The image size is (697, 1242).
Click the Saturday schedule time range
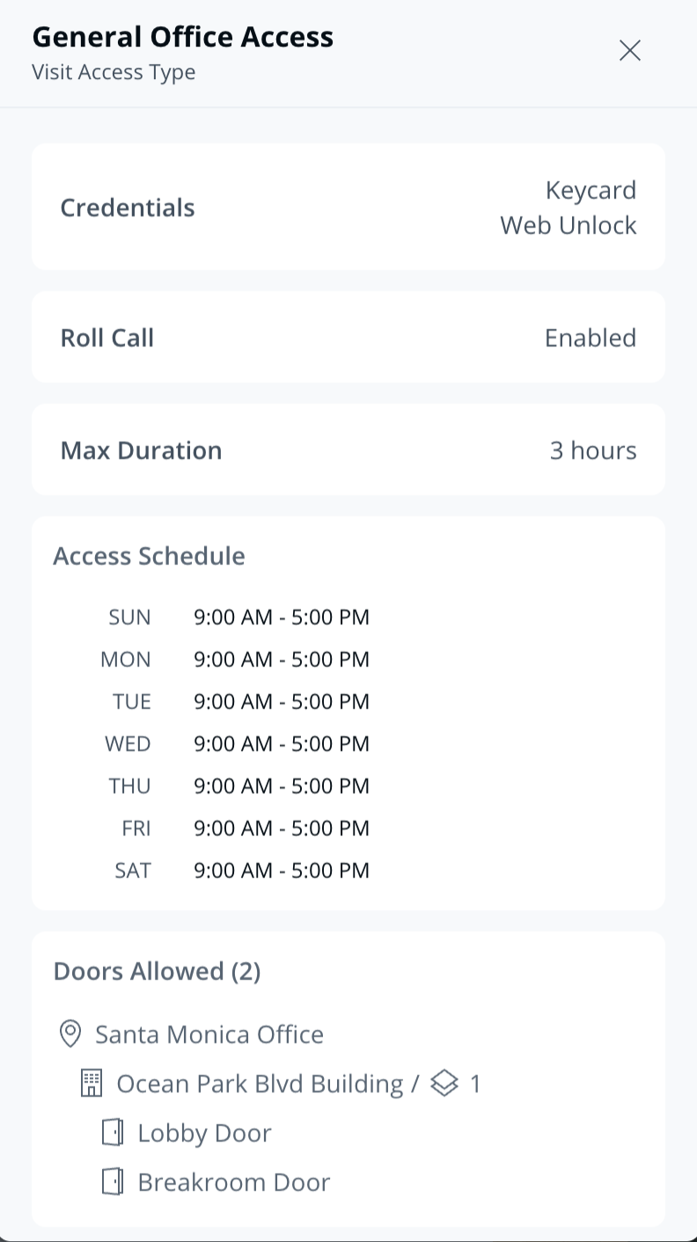(282, 871)
